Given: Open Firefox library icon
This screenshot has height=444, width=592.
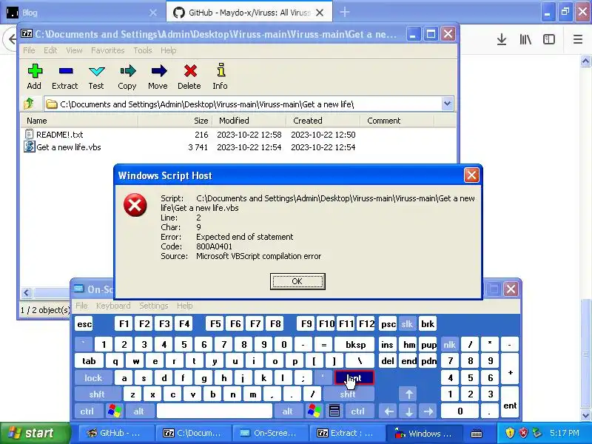Looking at the screenshot, I should click(x=525, y=39).
